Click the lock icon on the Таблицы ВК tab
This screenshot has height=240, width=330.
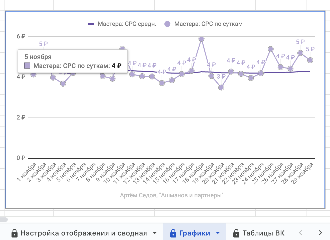tap(236, 233)
